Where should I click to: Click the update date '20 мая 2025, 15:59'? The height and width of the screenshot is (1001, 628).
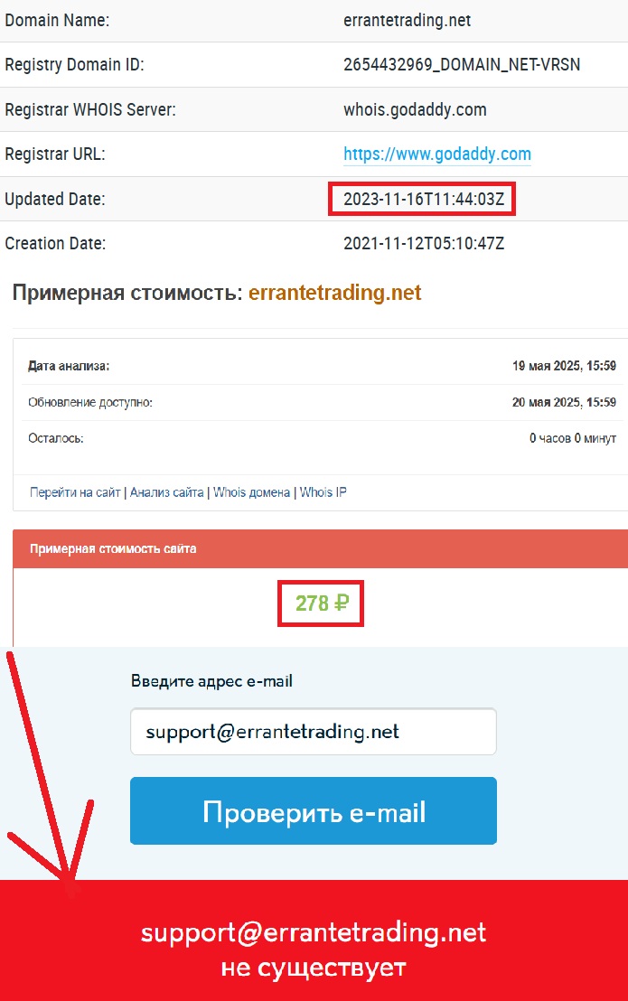pyautogui.click(x=564, y=402)
